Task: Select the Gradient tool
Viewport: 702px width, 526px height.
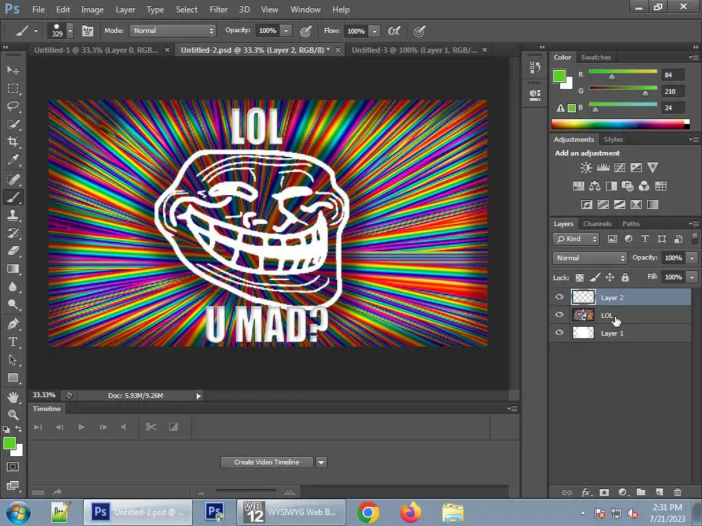Action: (x=13, y=268)
